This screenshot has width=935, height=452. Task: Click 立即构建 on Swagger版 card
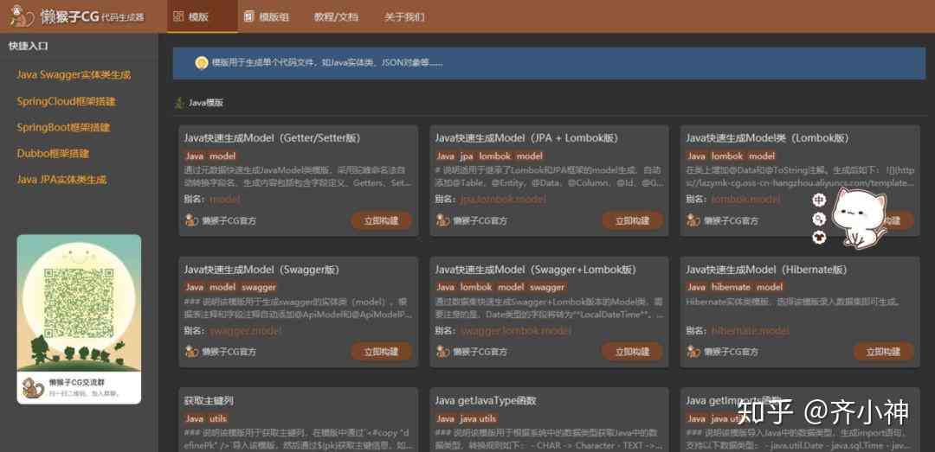point(381,352)
